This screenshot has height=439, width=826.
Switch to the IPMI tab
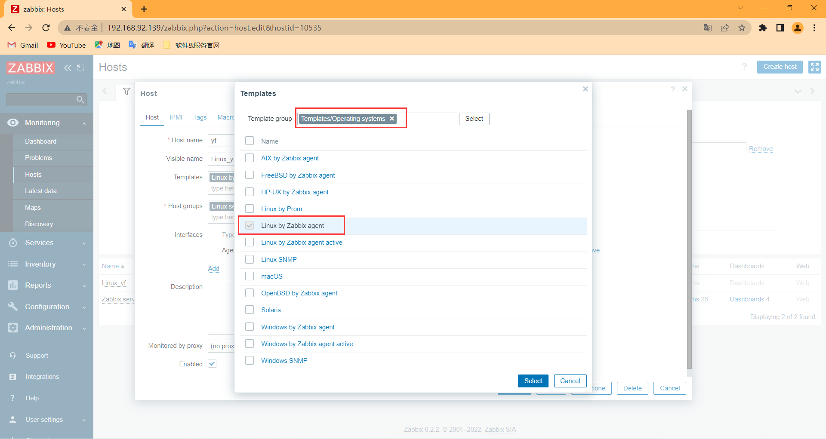[176, 117]
